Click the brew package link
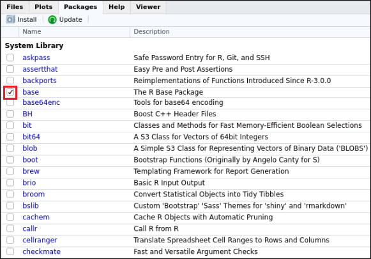The width and height of the screenshot is (371, 259). click(x=31, y=171)
